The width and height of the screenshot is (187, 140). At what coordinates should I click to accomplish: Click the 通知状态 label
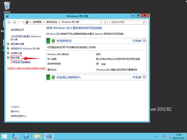pos(52,70)
